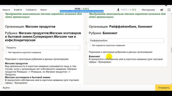
Task: Focus the input field containing Продукты
Action: point(42,48)
